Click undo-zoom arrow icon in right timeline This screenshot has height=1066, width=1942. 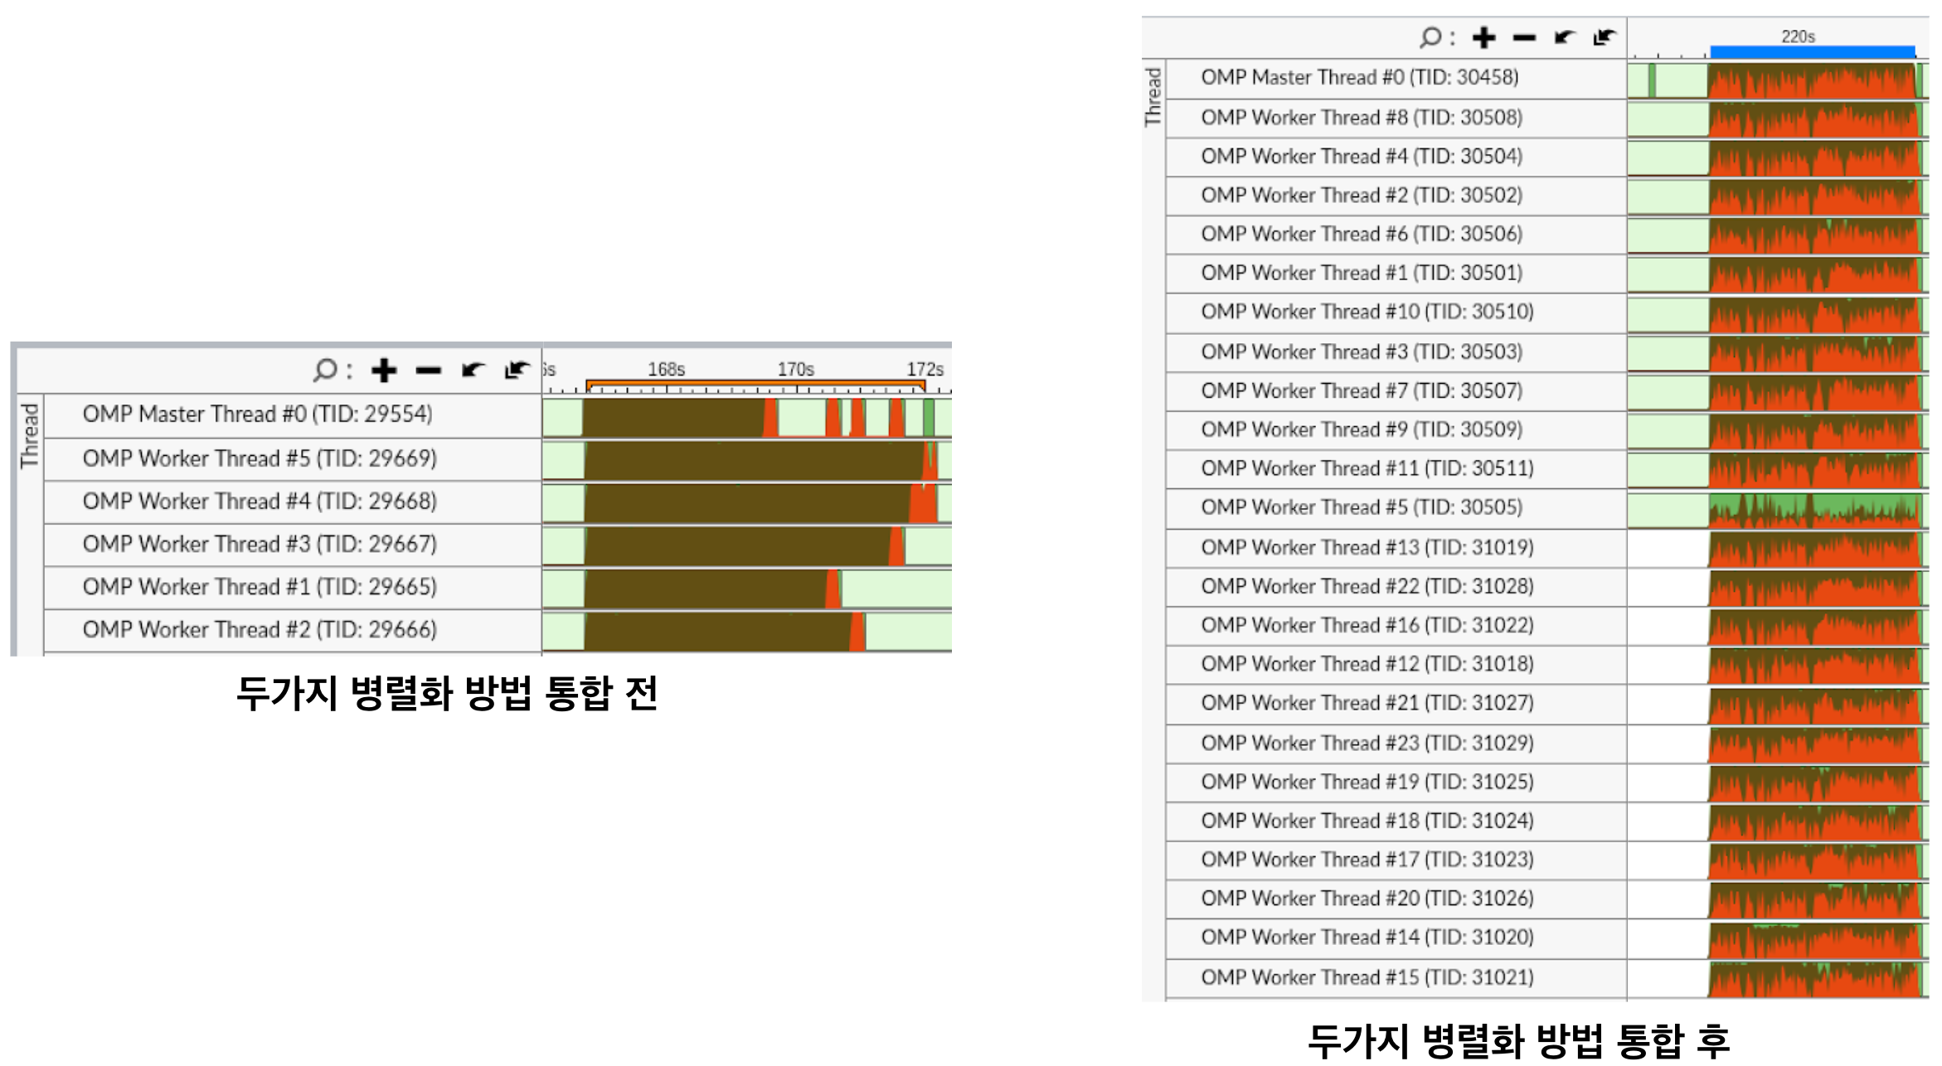coord(1565,37)
